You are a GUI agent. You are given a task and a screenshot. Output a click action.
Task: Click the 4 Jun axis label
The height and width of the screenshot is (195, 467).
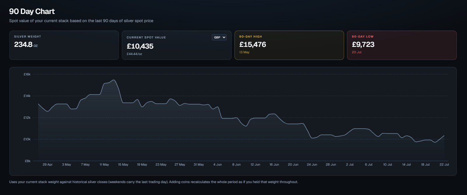[x=218, y=165]
